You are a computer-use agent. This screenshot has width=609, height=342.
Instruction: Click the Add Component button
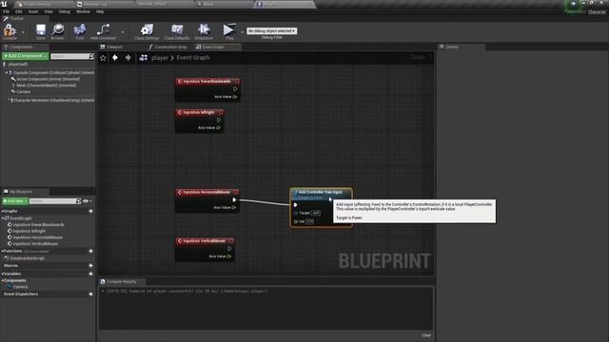[x=26, y=56]
